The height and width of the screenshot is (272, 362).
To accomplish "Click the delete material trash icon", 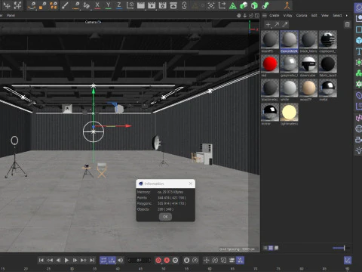I will 347,24.
